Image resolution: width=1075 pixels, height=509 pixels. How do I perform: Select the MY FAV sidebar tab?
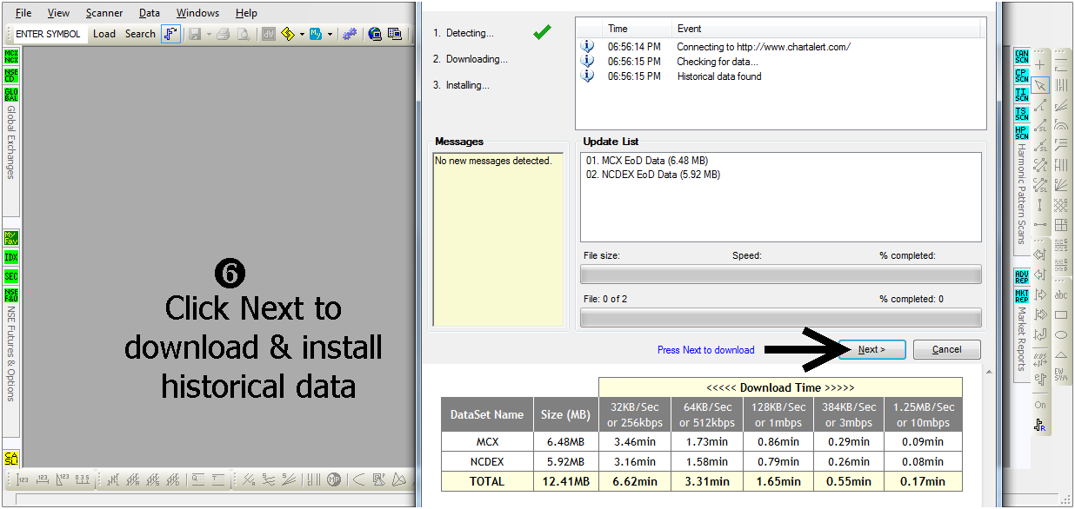click(11, 238)
